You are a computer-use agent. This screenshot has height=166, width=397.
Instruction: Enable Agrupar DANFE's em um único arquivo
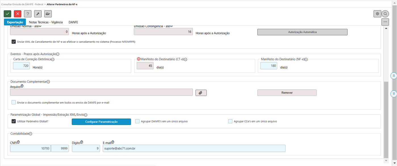click(138, 121)
